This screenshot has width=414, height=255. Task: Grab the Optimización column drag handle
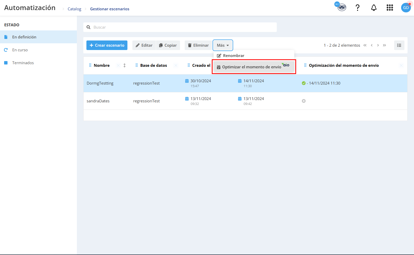[x=305, y=65]
